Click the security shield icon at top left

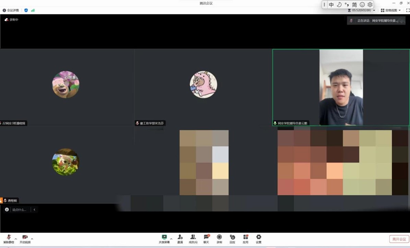pyautogui.click(x=26, y=10)
